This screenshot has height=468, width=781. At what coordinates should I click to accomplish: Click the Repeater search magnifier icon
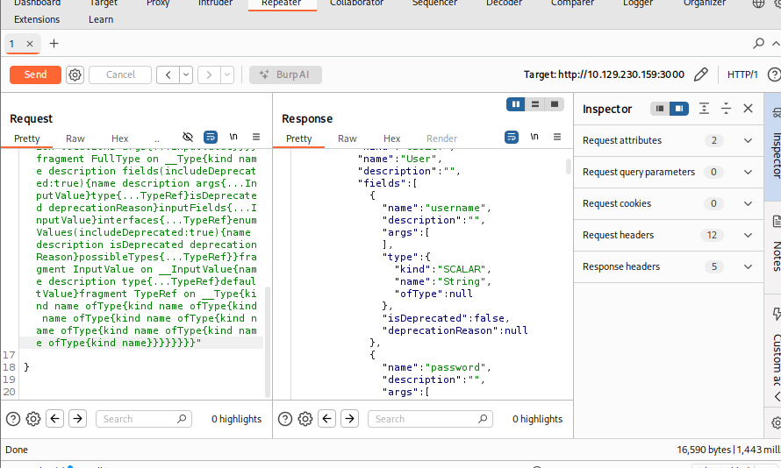click(x=758, y=43)
